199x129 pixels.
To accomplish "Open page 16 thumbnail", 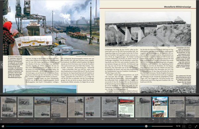I will tap(192, 107).
